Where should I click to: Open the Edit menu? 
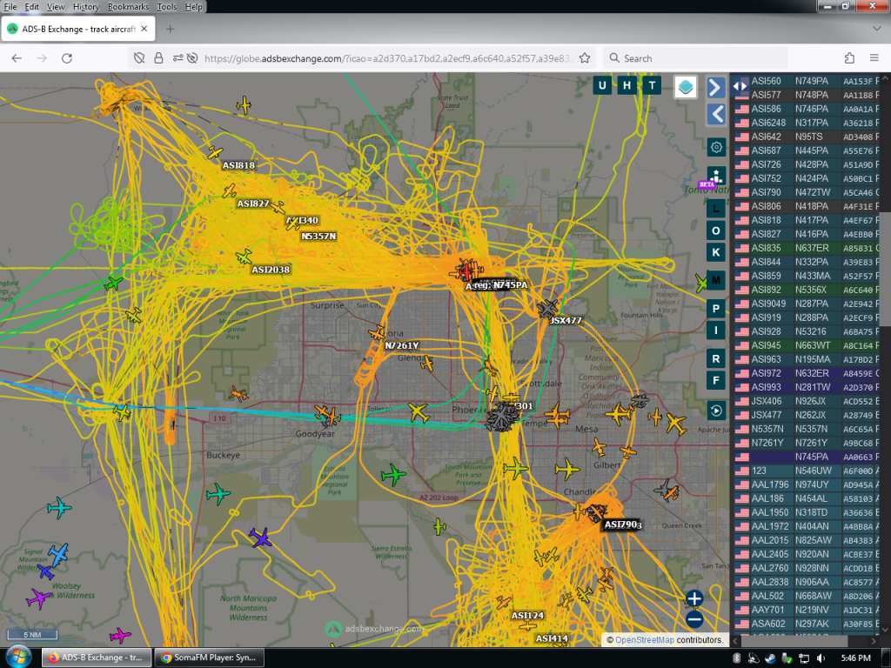[x=32, y=7]
